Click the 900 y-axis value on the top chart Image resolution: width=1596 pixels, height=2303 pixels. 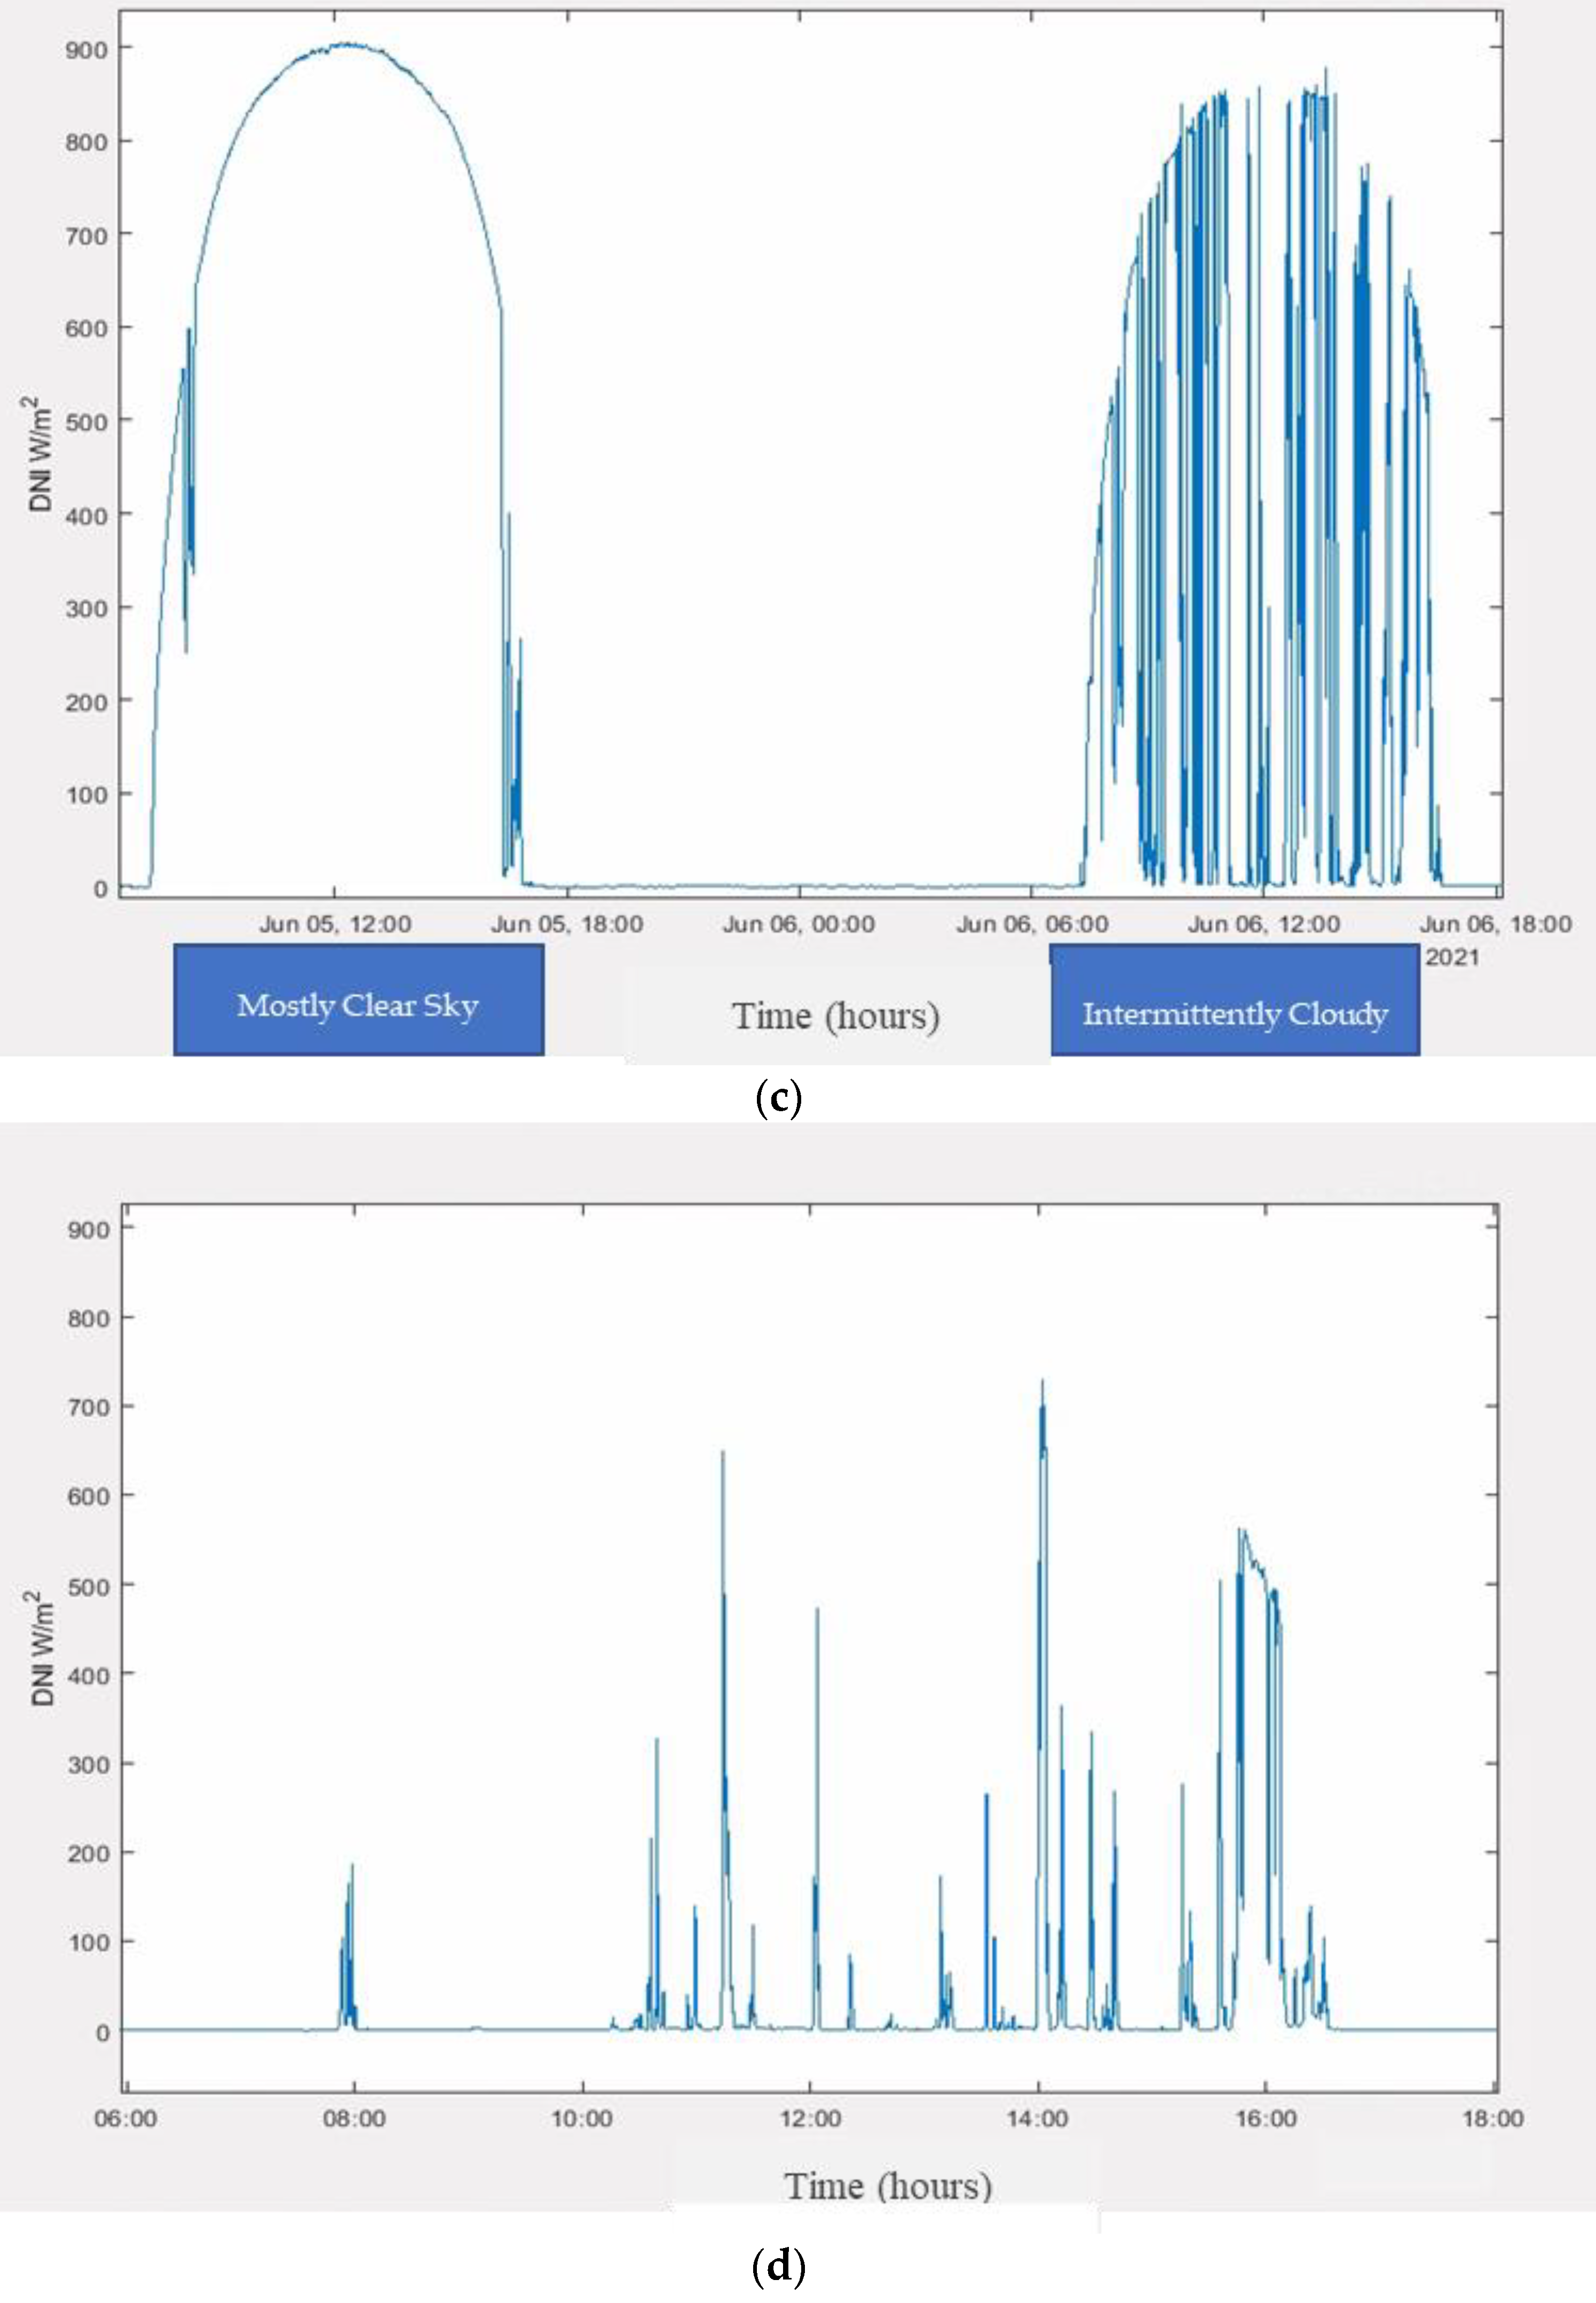coord(86,49)
